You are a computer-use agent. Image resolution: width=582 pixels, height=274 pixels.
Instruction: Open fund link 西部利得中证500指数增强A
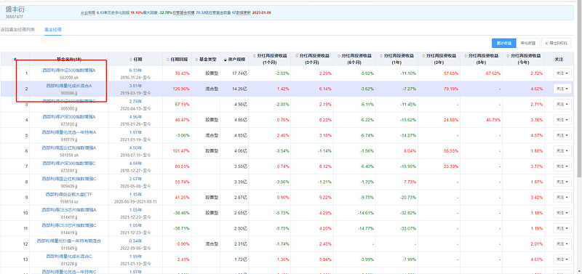coord(69,70)
